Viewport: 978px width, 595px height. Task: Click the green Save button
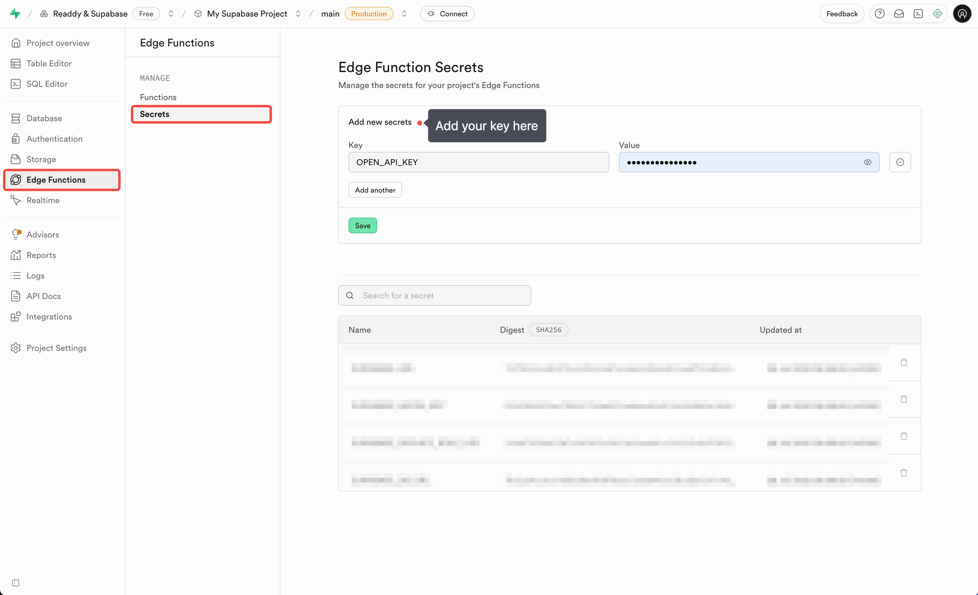pos(362,225)
